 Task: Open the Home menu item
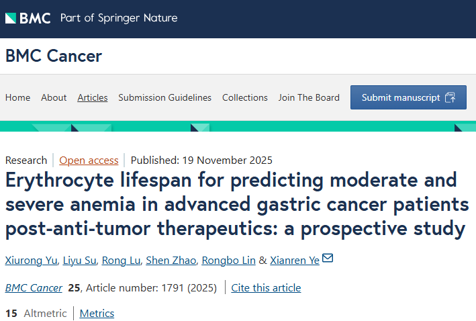[x=17, y=97]
